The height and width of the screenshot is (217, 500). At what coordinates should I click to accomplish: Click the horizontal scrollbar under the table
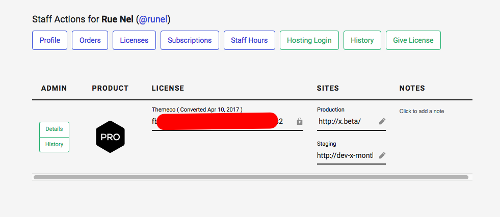click(x=251, y=177)
